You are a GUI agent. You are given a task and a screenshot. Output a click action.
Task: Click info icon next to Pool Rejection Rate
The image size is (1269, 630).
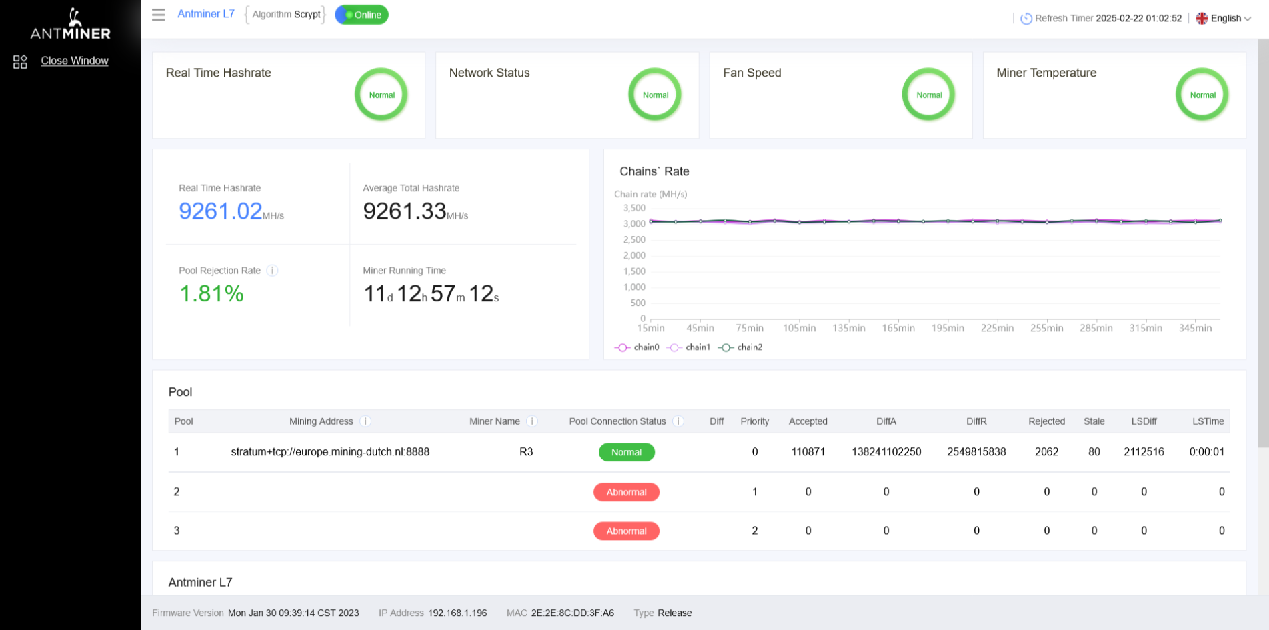click(x=272, y=271)
